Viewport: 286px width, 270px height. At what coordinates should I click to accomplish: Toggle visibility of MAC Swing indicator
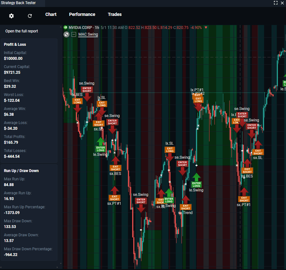click(x=66, y=34)
